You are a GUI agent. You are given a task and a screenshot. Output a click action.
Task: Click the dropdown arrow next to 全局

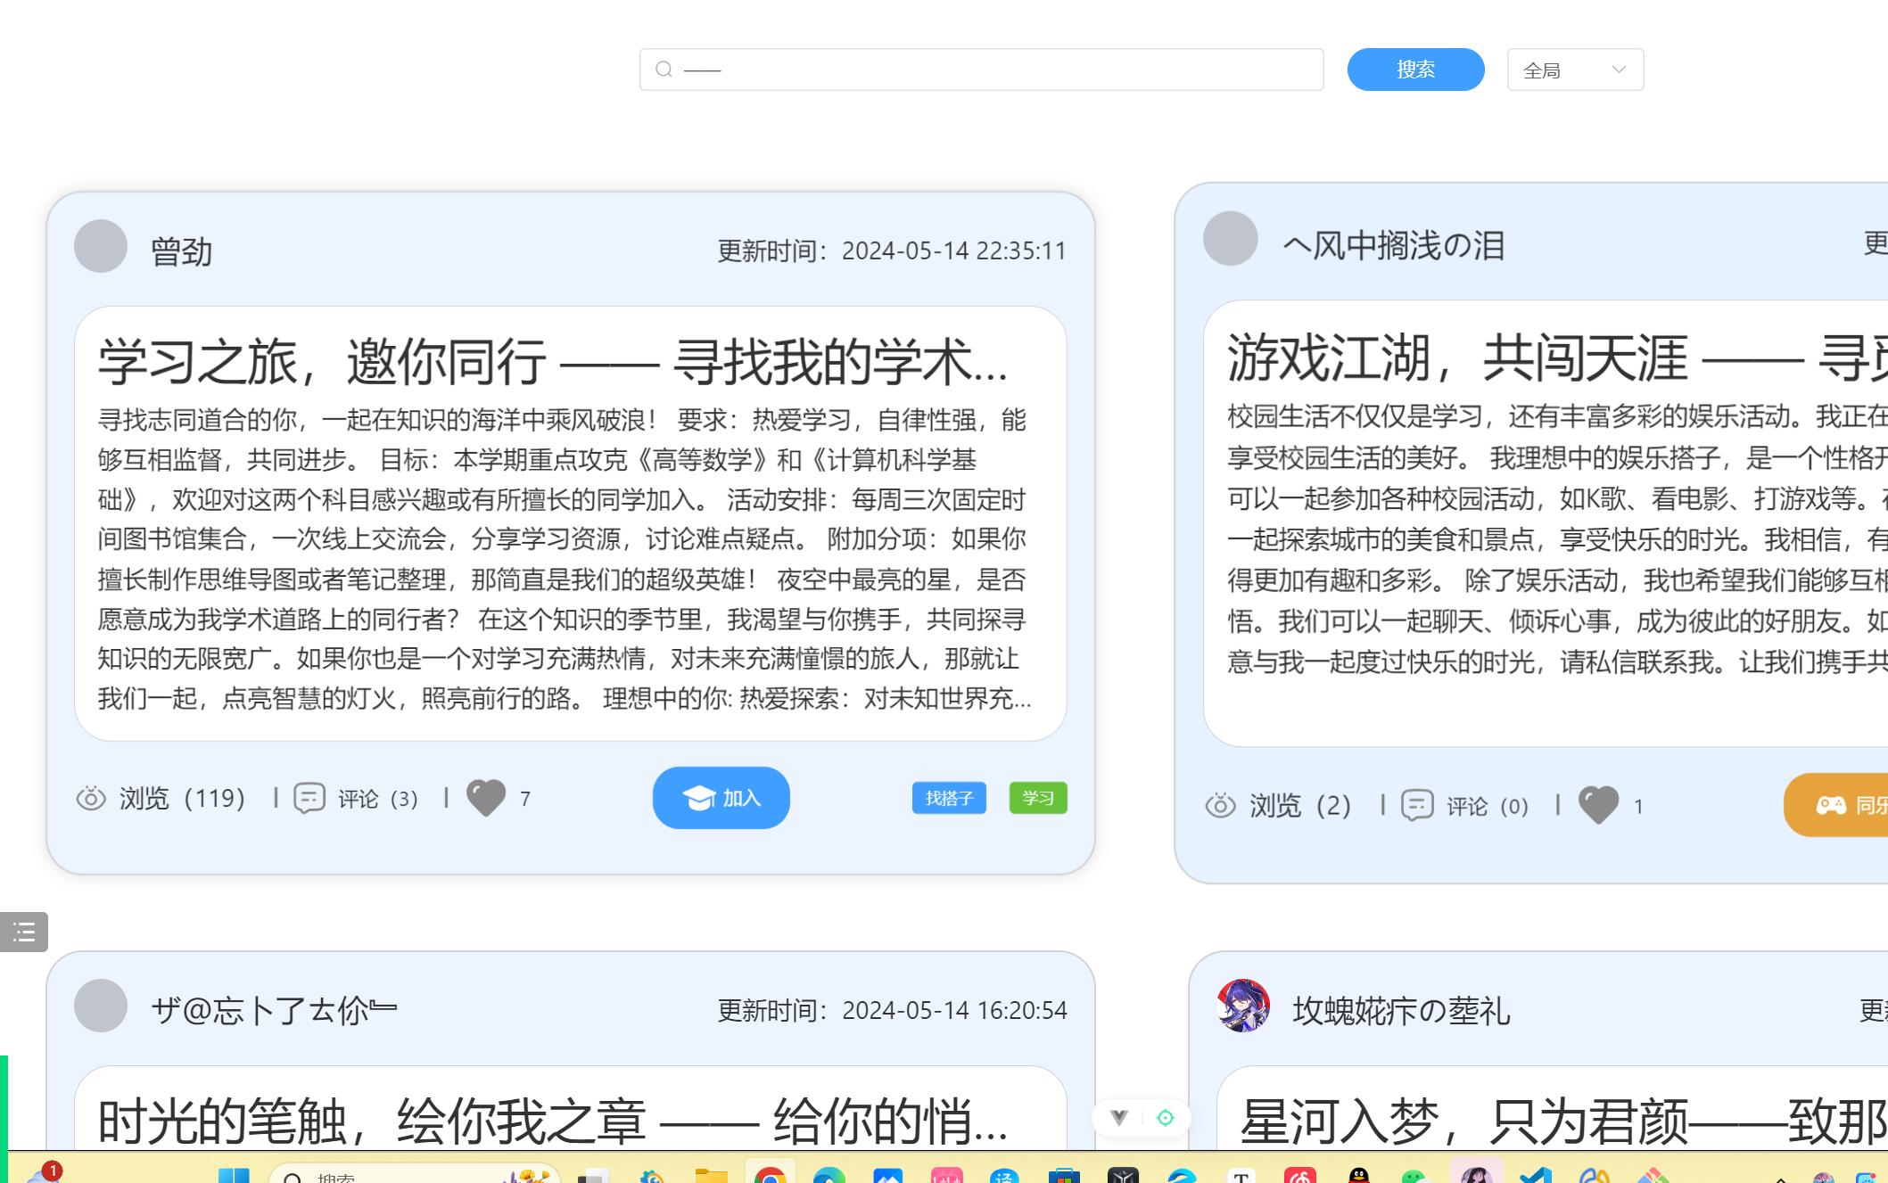coord(1619,70)
